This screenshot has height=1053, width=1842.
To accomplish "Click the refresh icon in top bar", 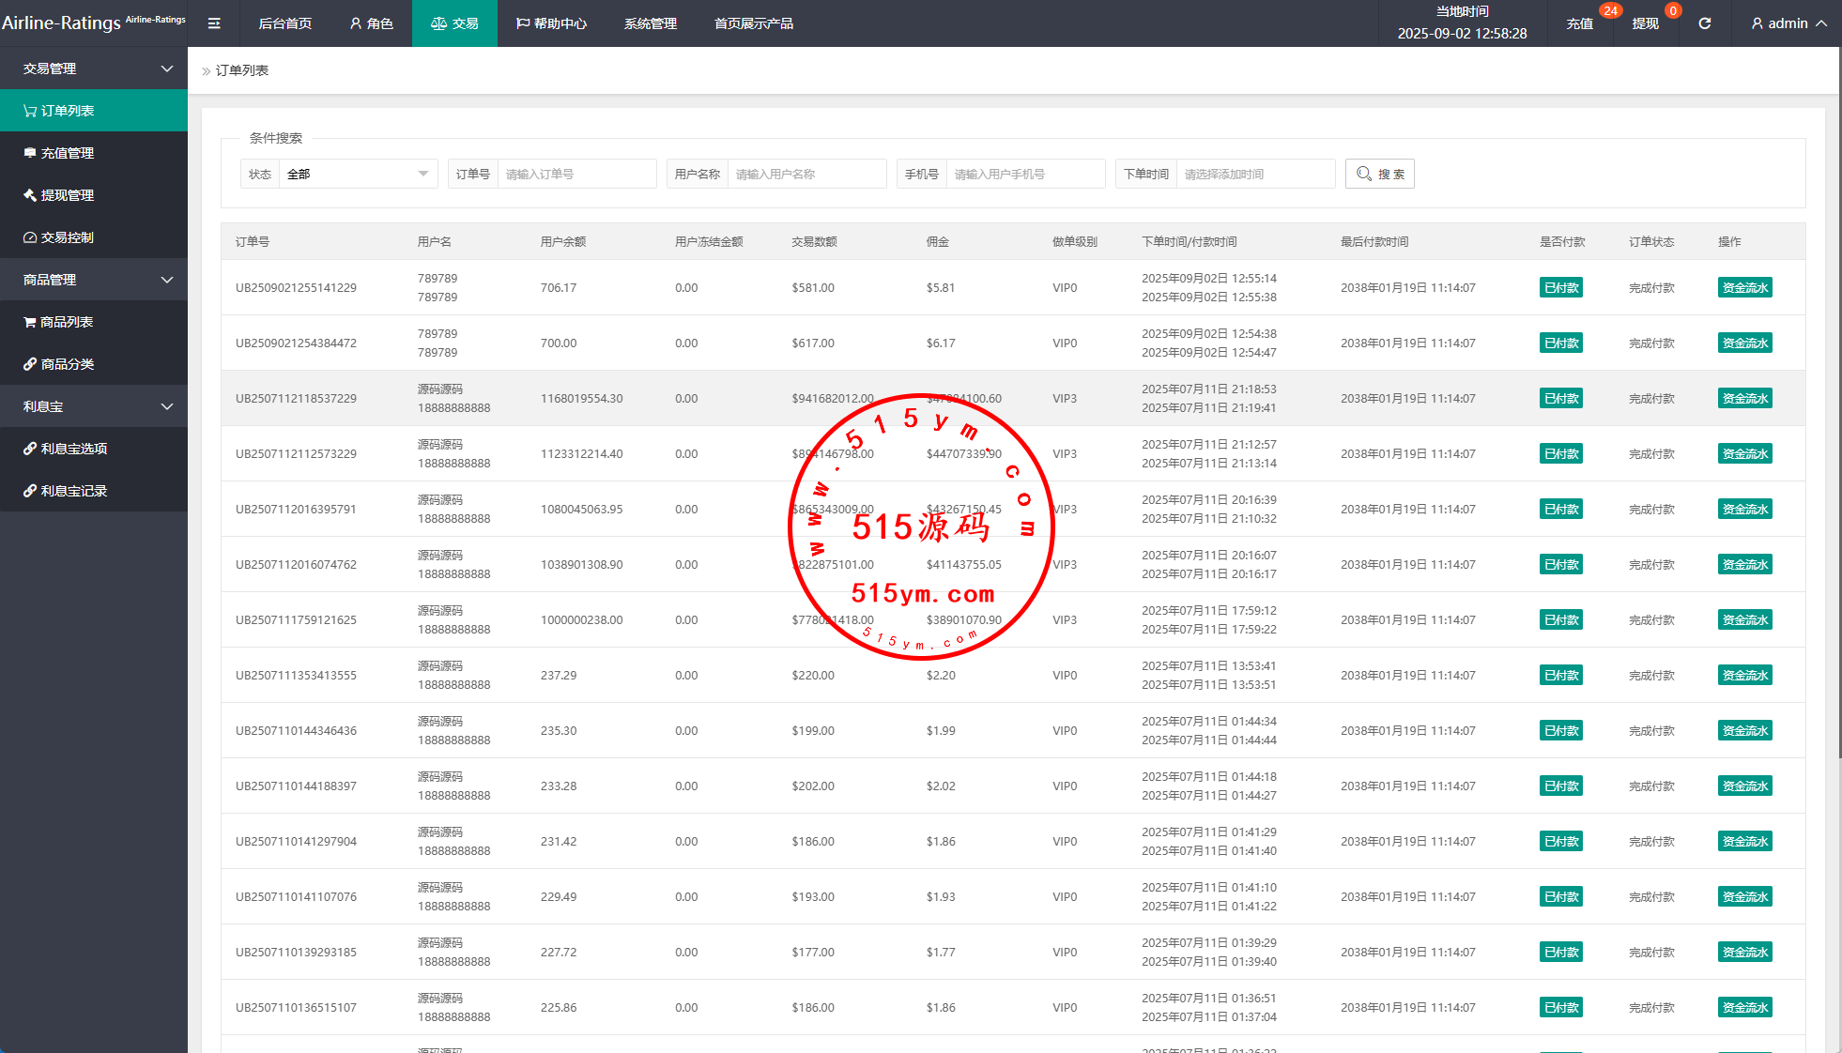I will [x=1704, y=23].
